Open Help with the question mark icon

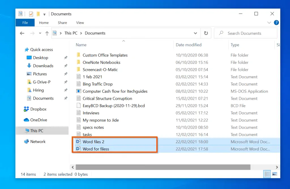point(276,23)
